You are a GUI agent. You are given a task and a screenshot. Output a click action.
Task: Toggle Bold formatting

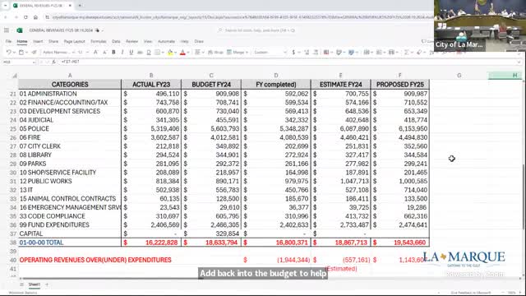(113, 53)
